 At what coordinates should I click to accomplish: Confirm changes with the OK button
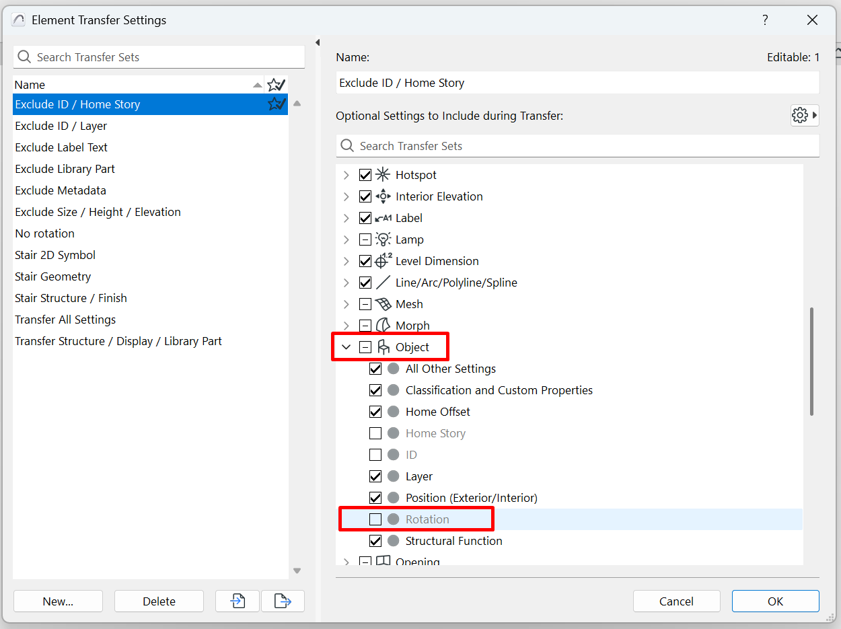[x=775, y=601]
